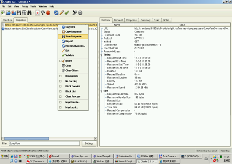Switch to the Sequence tab

click(20, 20)
